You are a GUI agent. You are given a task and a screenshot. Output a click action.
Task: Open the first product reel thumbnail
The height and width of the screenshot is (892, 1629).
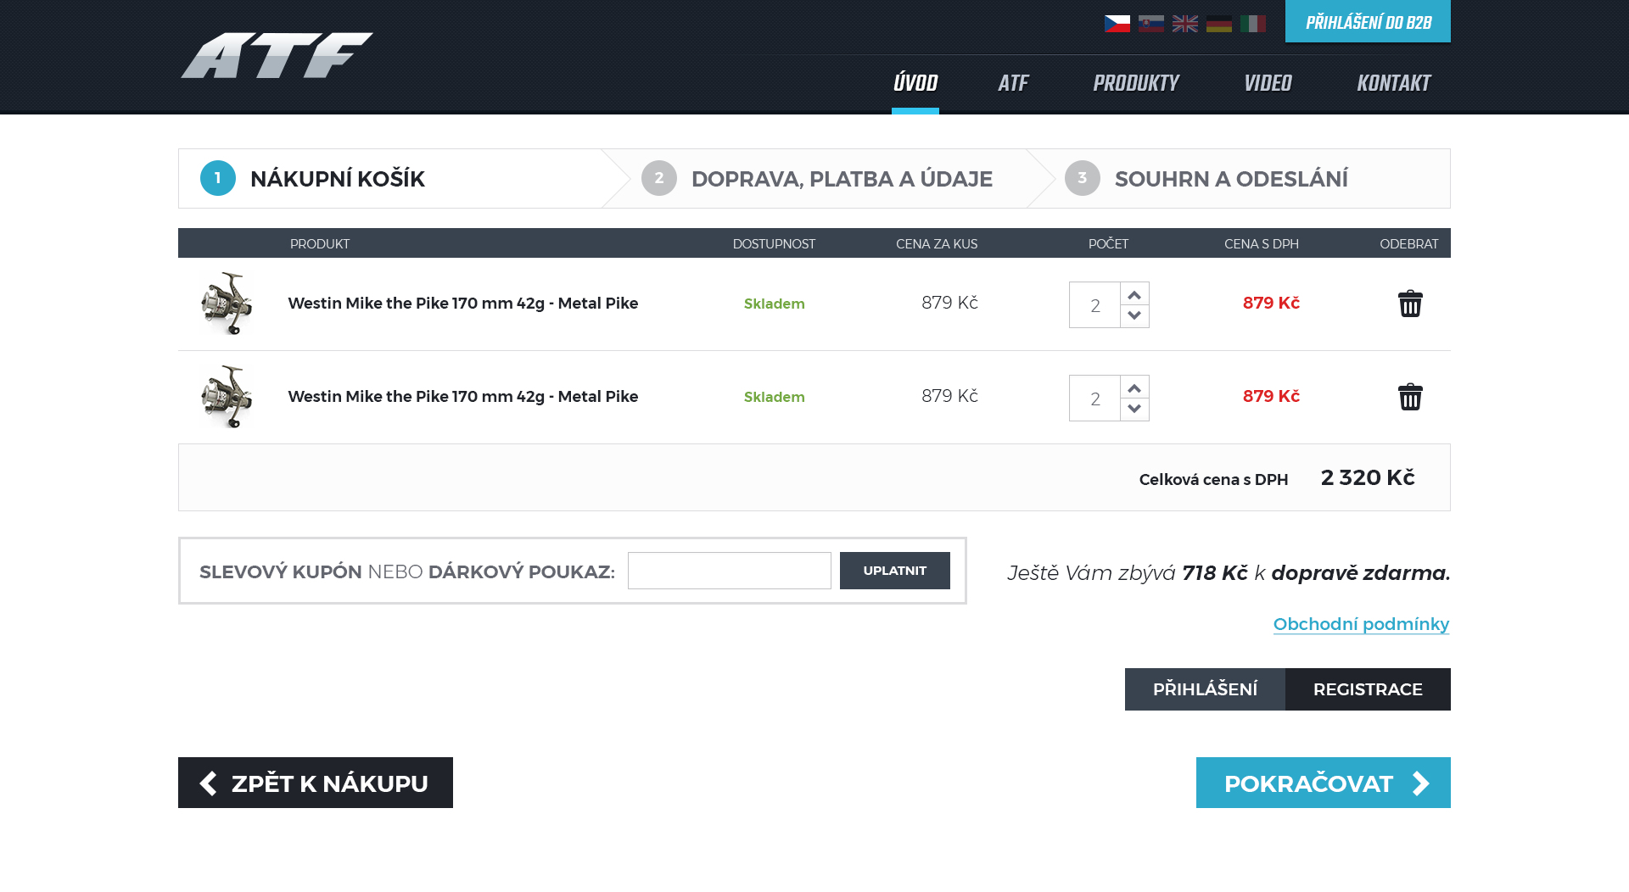pos(227,304)
